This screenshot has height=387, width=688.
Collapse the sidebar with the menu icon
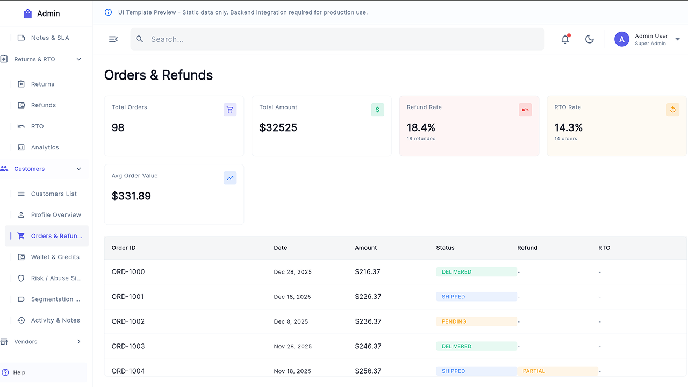tap(113, 39)
